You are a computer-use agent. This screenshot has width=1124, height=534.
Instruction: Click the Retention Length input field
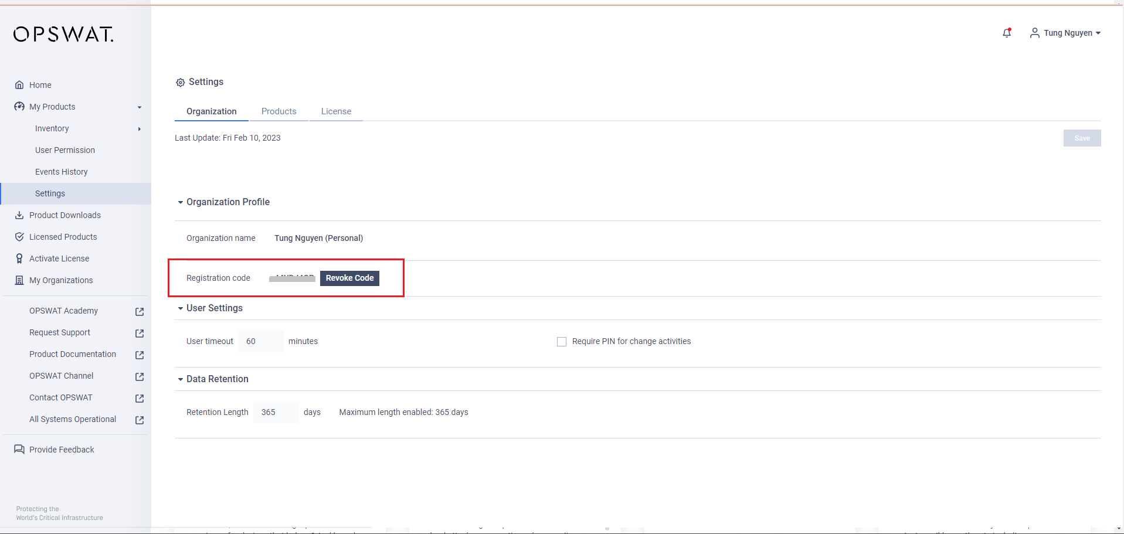(x=276, y=412)
